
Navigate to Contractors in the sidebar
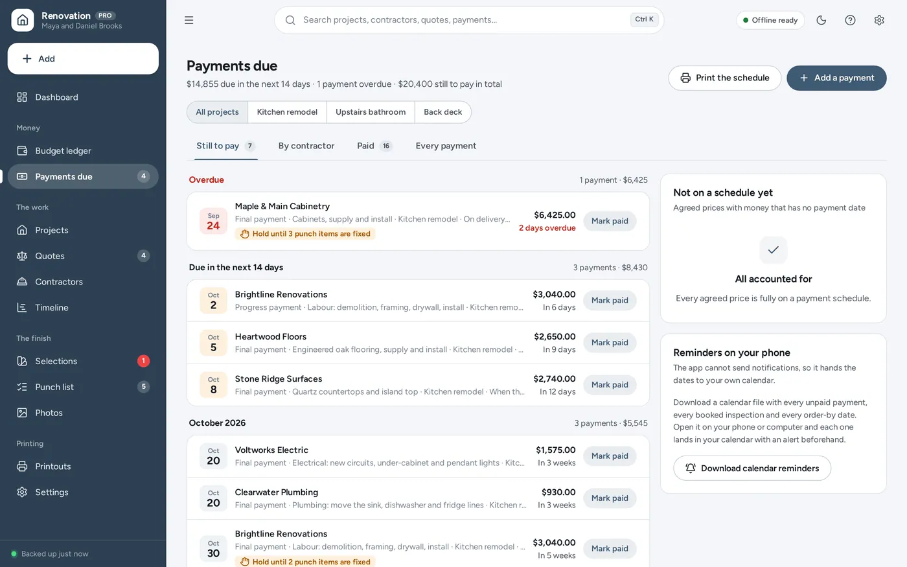(x=83, y=282)
